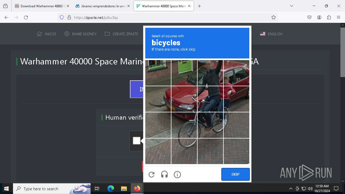The image size is (345, 194).
Task: Open Firefox View recent browsing
Action: [x=5, y=6]
